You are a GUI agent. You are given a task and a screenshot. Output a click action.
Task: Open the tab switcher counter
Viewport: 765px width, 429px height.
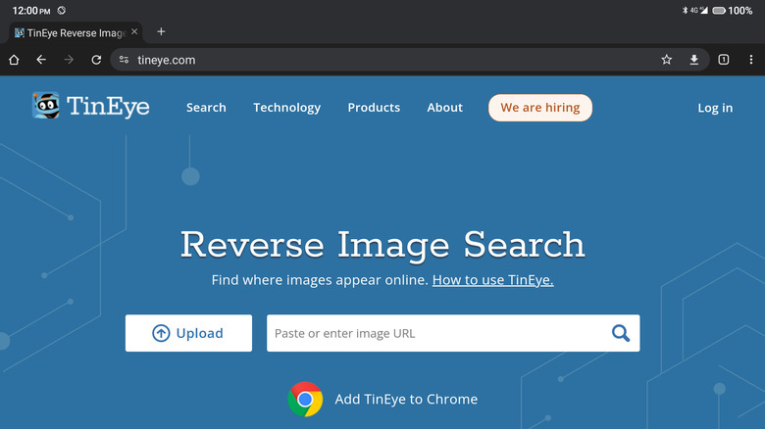coord(724,60)
